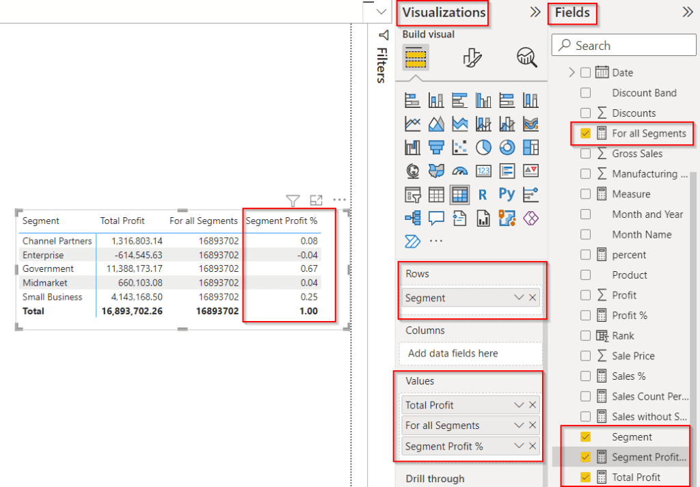Click the visual's filter funnel icon
700x487 pixels.
point(293,200)
